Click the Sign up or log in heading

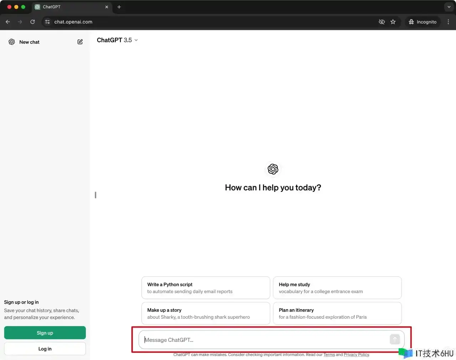point(21,302)
